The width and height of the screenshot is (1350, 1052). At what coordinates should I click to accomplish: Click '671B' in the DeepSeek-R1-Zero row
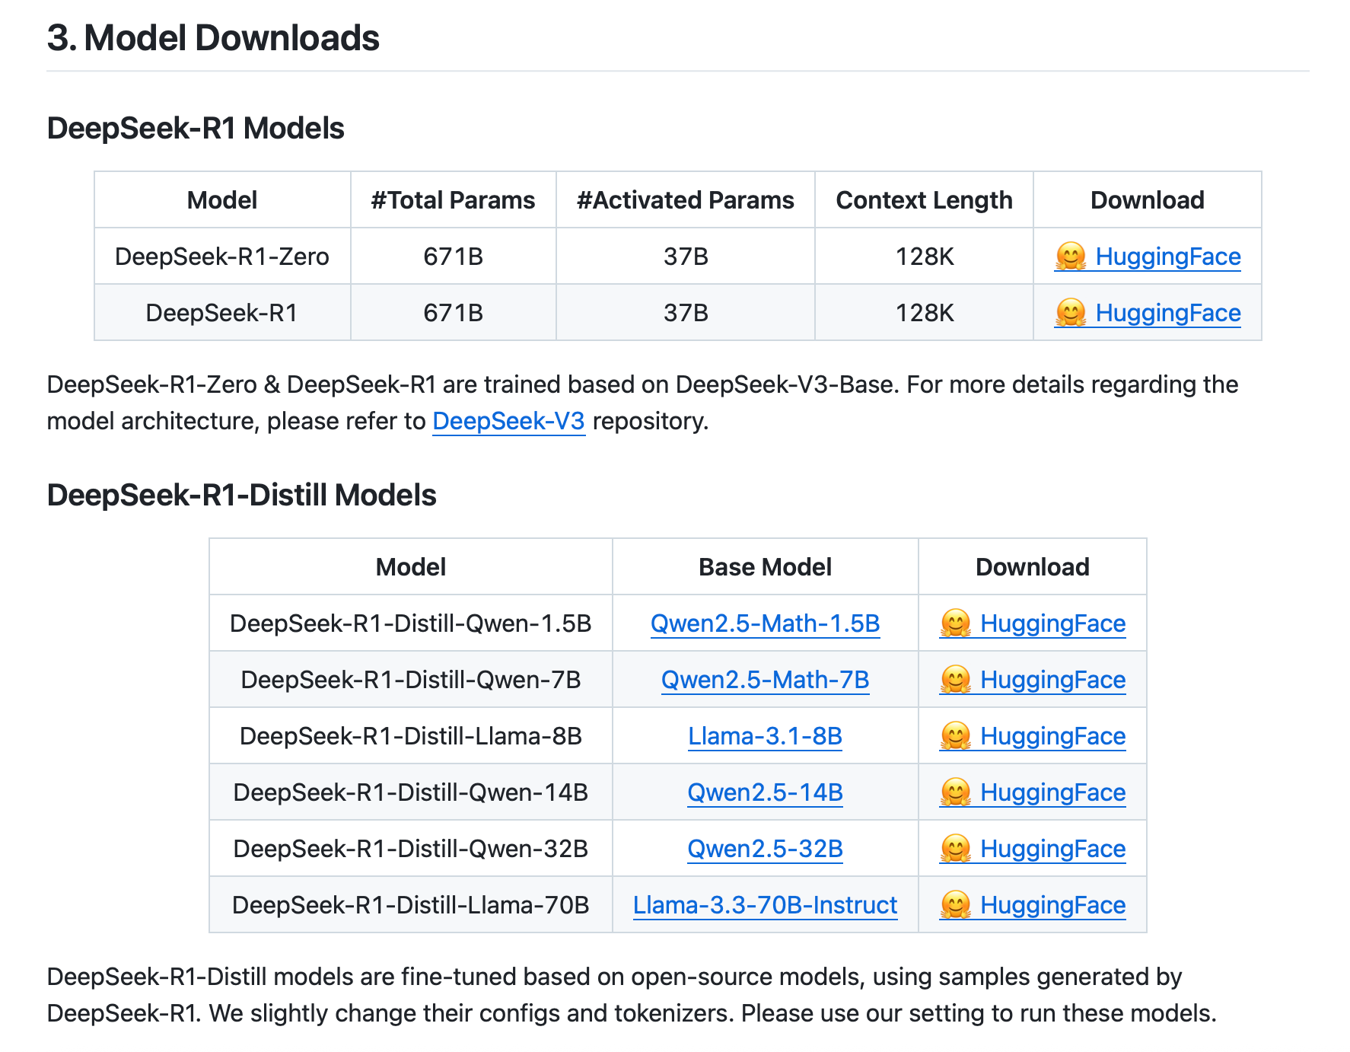coord(453,257)
